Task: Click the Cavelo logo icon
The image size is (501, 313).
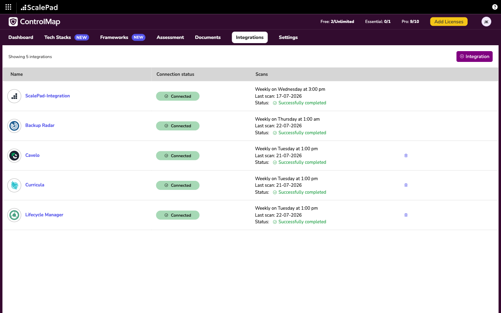Action: coord(14,155)
